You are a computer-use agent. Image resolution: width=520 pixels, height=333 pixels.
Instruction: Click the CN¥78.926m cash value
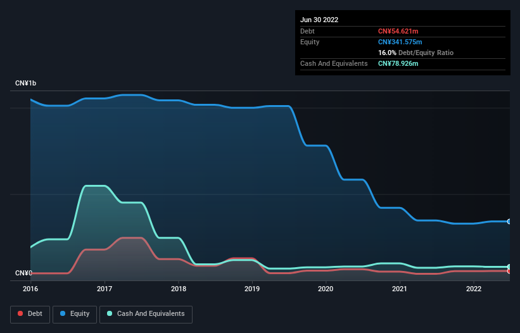(398, 63)
